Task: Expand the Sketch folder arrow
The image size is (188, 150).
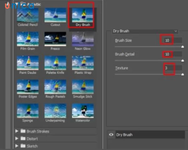Action: point(17,146)
